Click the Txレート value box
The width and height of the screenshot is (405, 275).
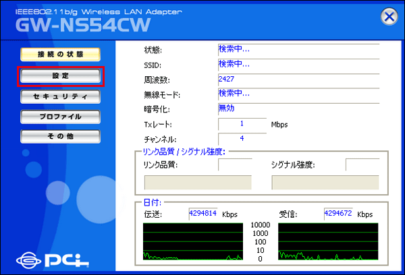click(x=242, y=124)
